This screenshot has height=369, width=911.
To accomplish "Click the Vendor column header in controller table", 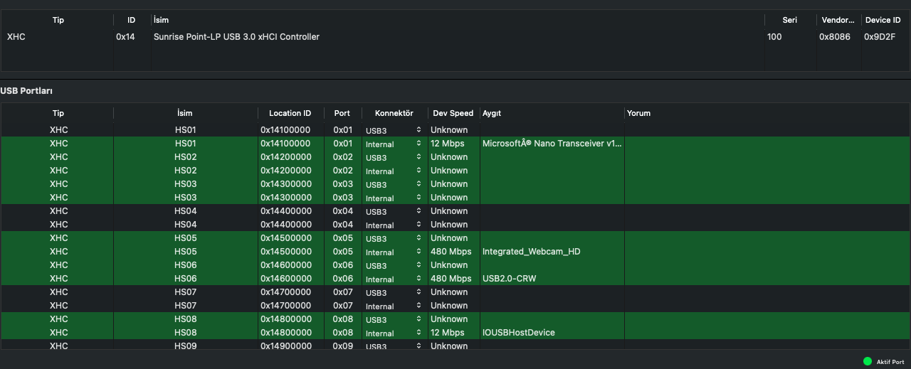I will pyautogui.click(x=836, y=20).
